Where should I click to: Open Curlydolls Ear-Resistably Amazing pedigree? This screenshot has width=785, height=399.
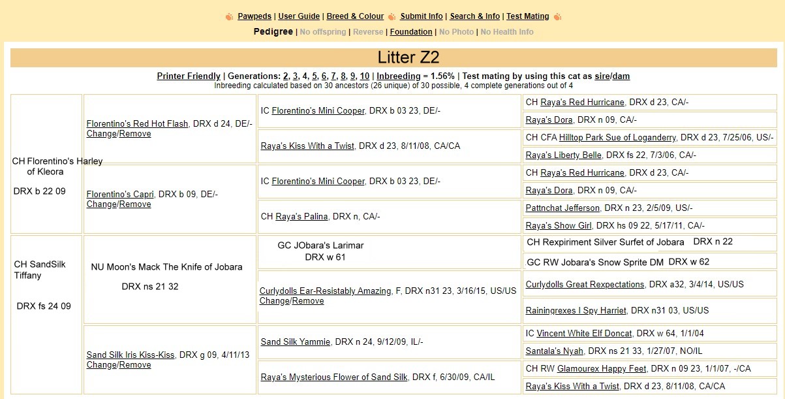[326, 291]
